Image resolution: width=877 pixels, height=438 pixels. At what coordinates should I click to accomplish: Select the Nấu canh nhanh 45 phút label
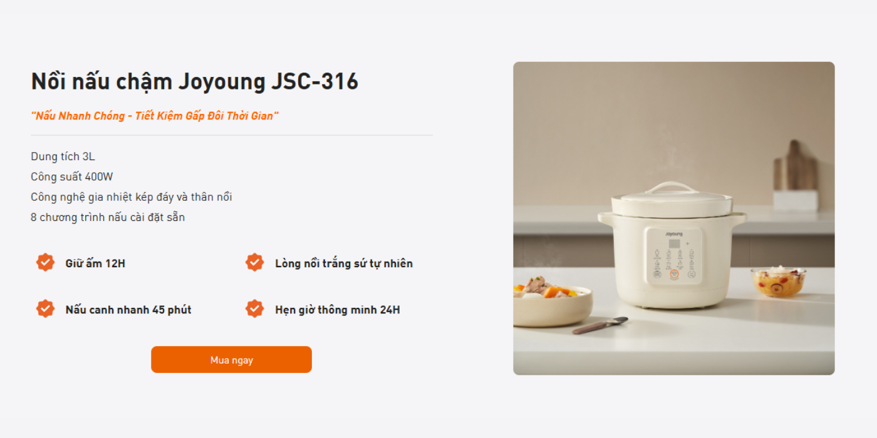[128, 310]
